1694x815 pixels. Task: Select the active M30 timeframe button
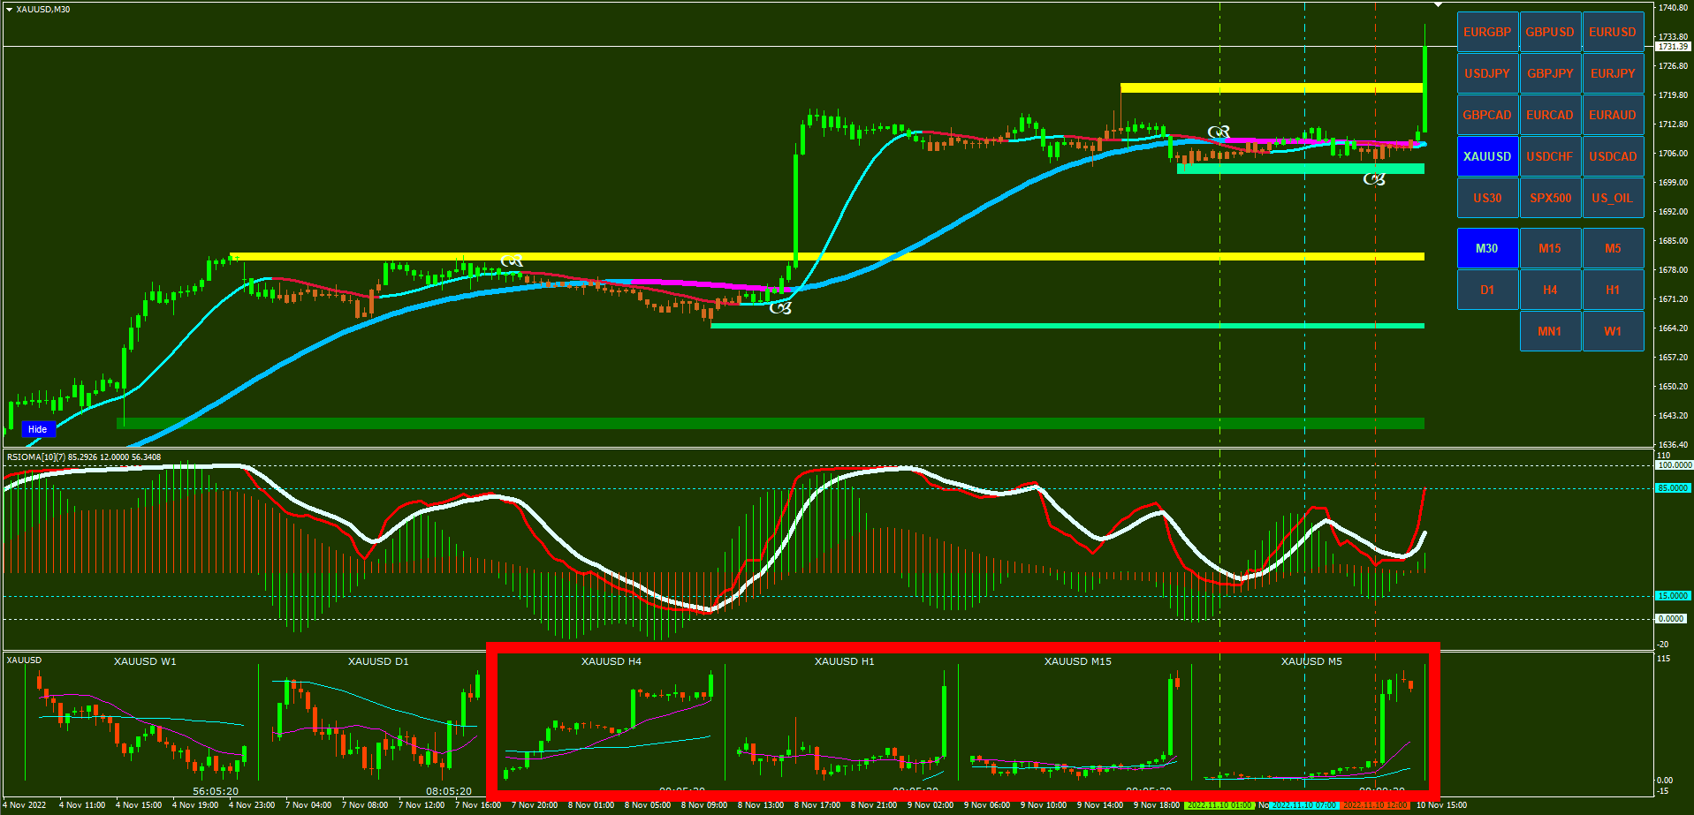(1487, 248)
